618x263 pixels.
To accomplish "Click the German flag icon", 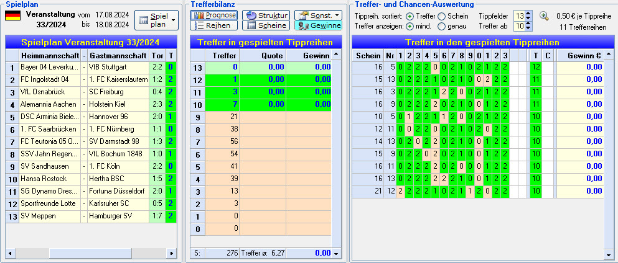I will pyautogui.click(x=12, y=16).
